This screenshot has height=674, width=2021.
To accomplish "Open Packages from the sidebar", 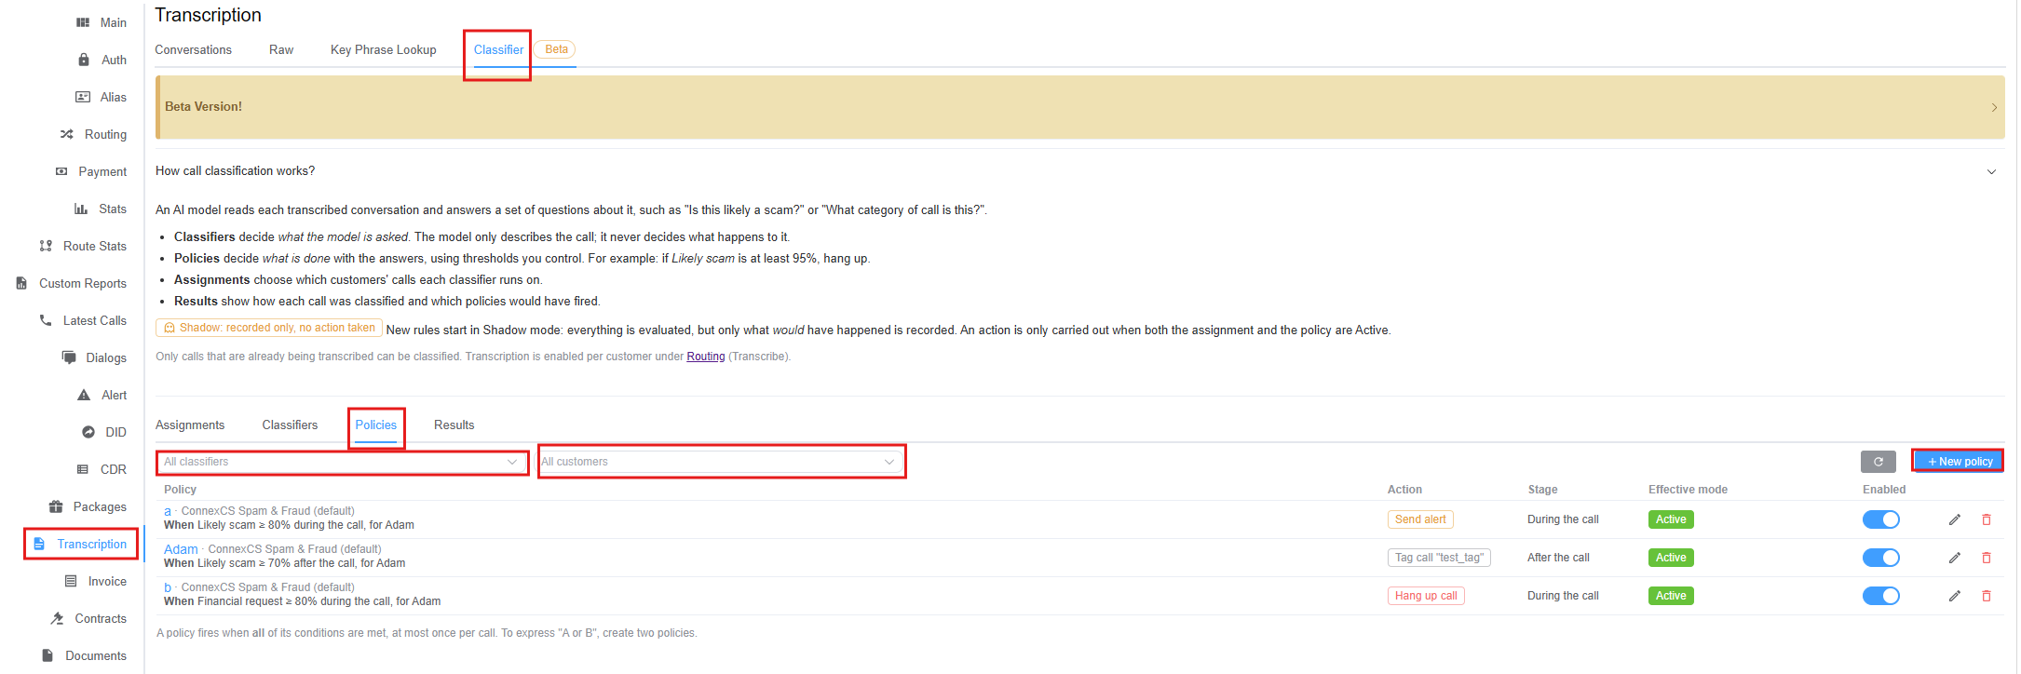I will (x=88, y=506).
